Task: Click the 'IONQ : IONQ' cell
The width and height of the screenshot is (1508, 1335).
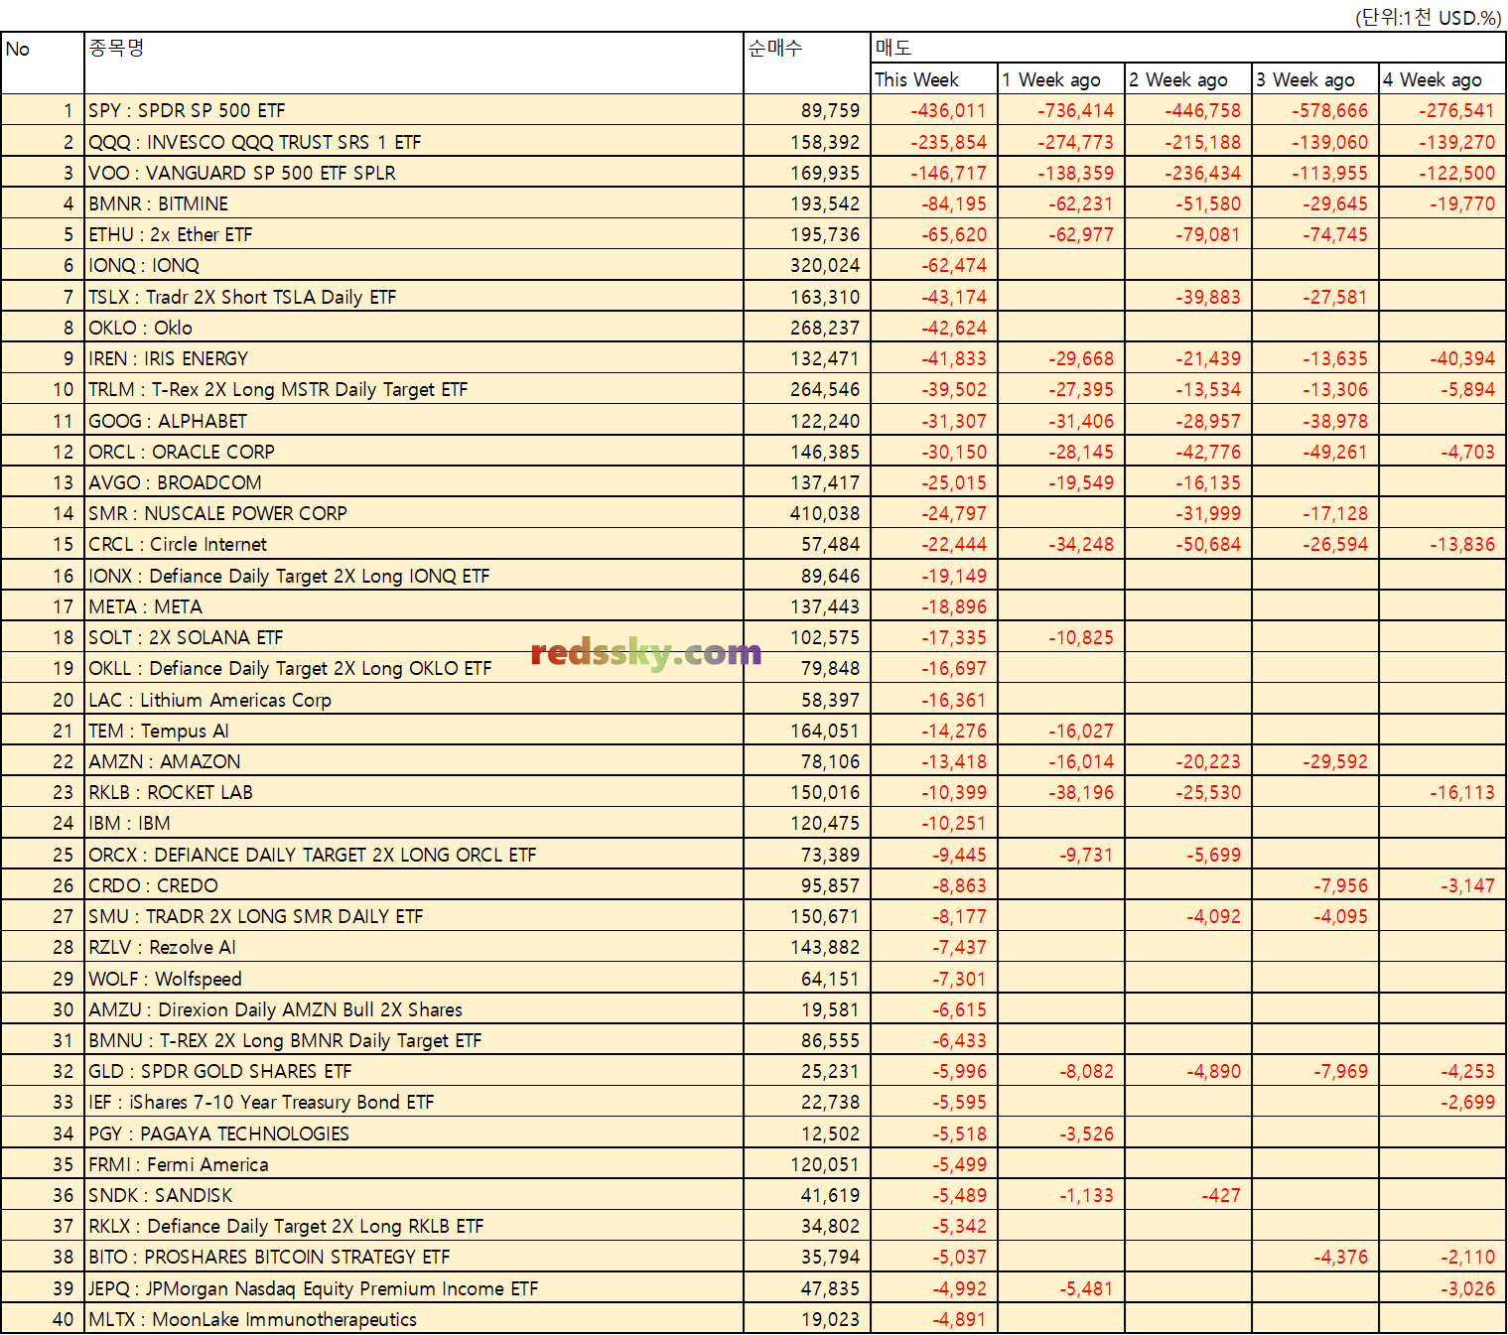Action: coord(414,265)
